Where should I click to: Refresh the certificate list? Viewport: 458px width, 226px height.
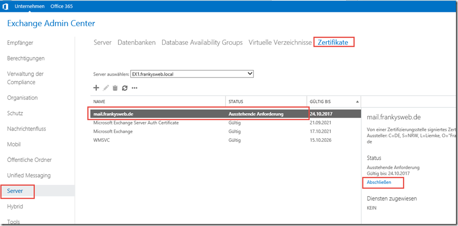click(125, 88)
